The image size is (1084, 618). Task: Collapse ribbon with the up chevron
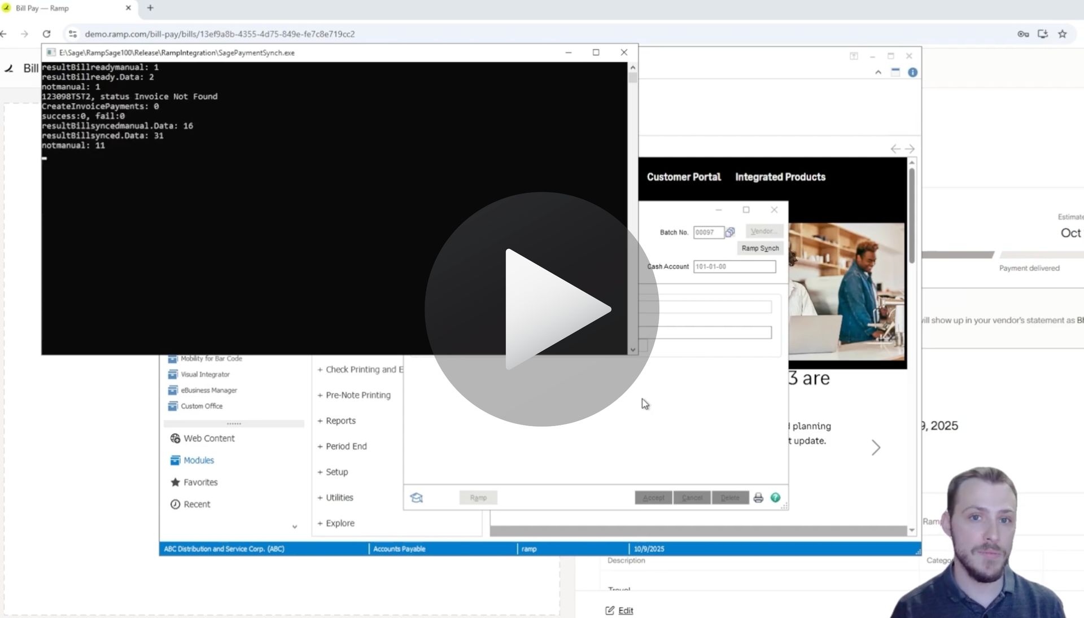(x=878, y=72)
